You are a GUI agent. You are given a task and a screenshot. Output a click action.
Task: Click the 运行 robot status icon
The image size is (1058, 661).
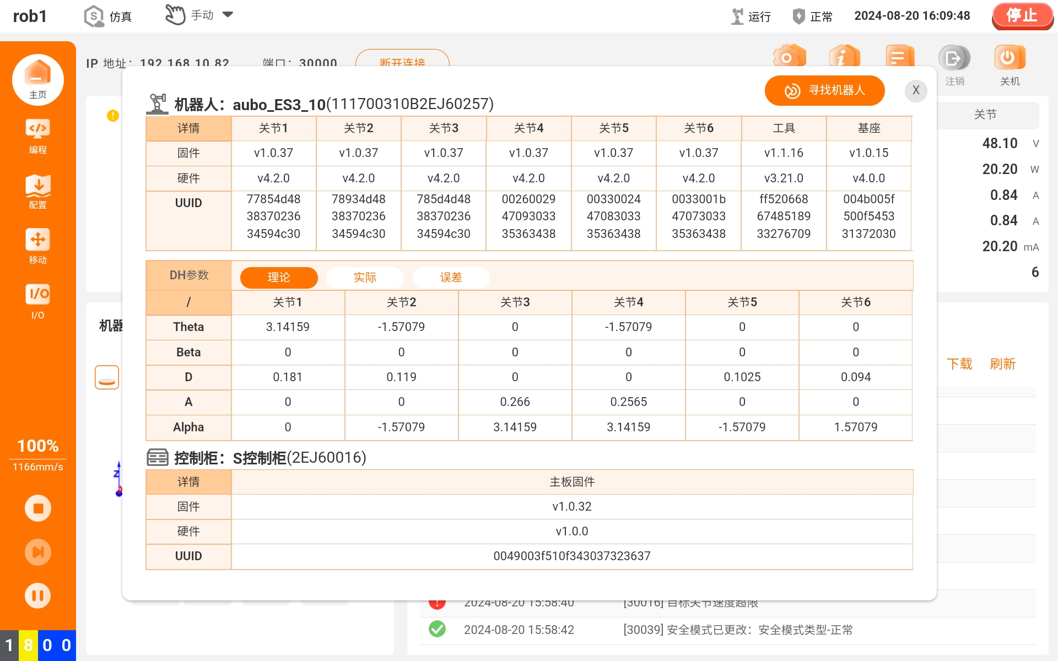coord(737,16)
